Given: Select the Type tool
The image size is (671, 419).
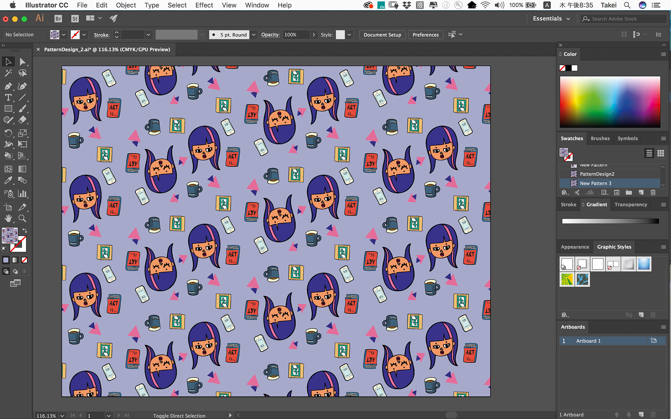Looking at the screenshot, I should click(8, 97).
